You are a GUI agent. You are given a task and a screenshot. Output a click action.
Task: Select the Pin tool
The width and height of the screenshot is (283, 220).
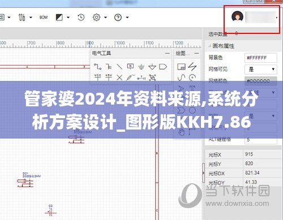[x=141, y=77]
